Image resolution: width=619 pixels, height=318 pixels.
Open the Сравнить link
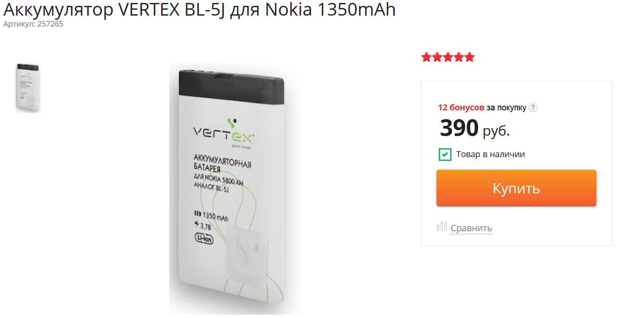tap(471, 228)
